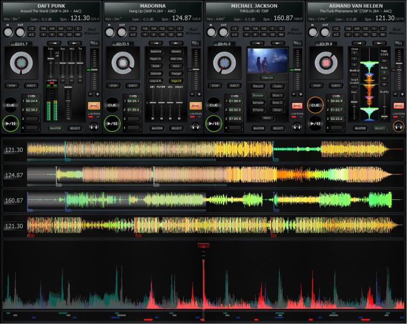Set loop IN knob on Daft Punk deck
The width and height of the screenshot is (407, 324).
[8, 32]
